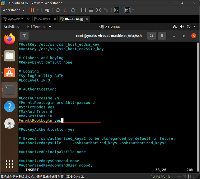Switch to the MyCentOS 7 tab
This screenshot has width=200, height=179.
(15, 19)
